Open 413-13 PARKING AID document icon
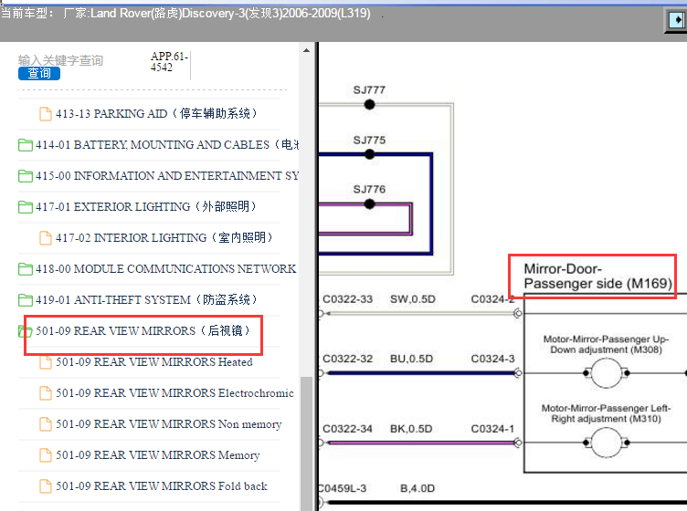The width and height of the screenshot is (687, 511). [x=46, y=114]
